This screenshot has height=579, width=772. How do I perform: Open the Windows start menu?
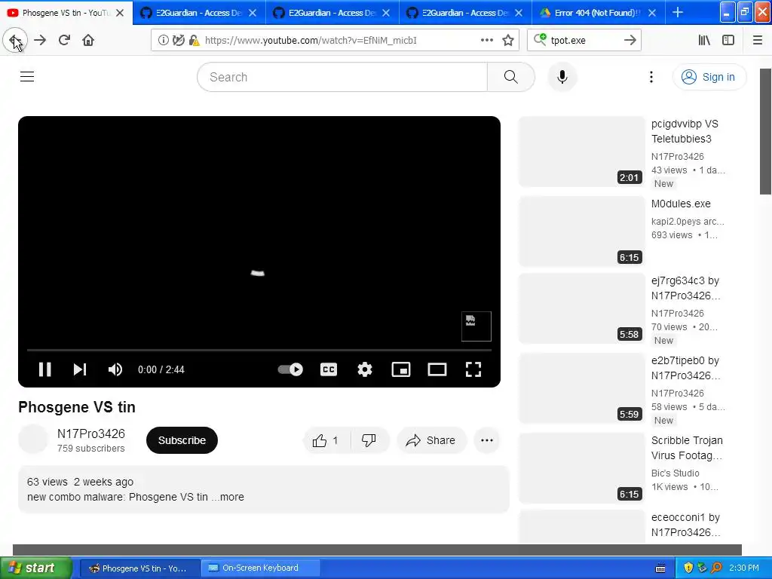click(x=36, y=568)
